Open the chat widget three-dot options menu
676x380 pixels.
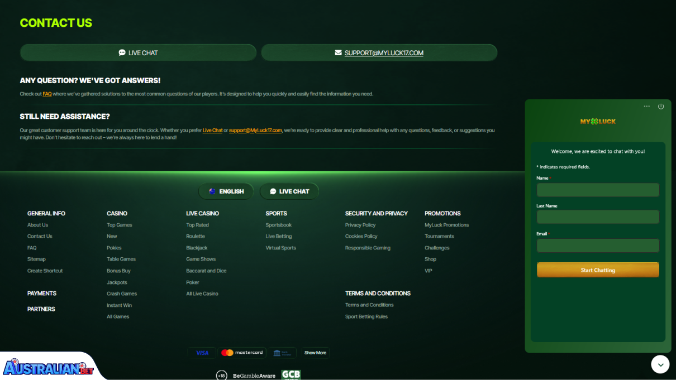[x=646, y=106]
